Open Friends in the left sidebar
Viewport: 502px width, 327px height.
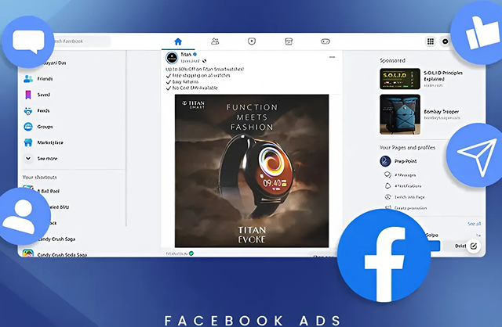pyautogui.click(x=38, y=79)
